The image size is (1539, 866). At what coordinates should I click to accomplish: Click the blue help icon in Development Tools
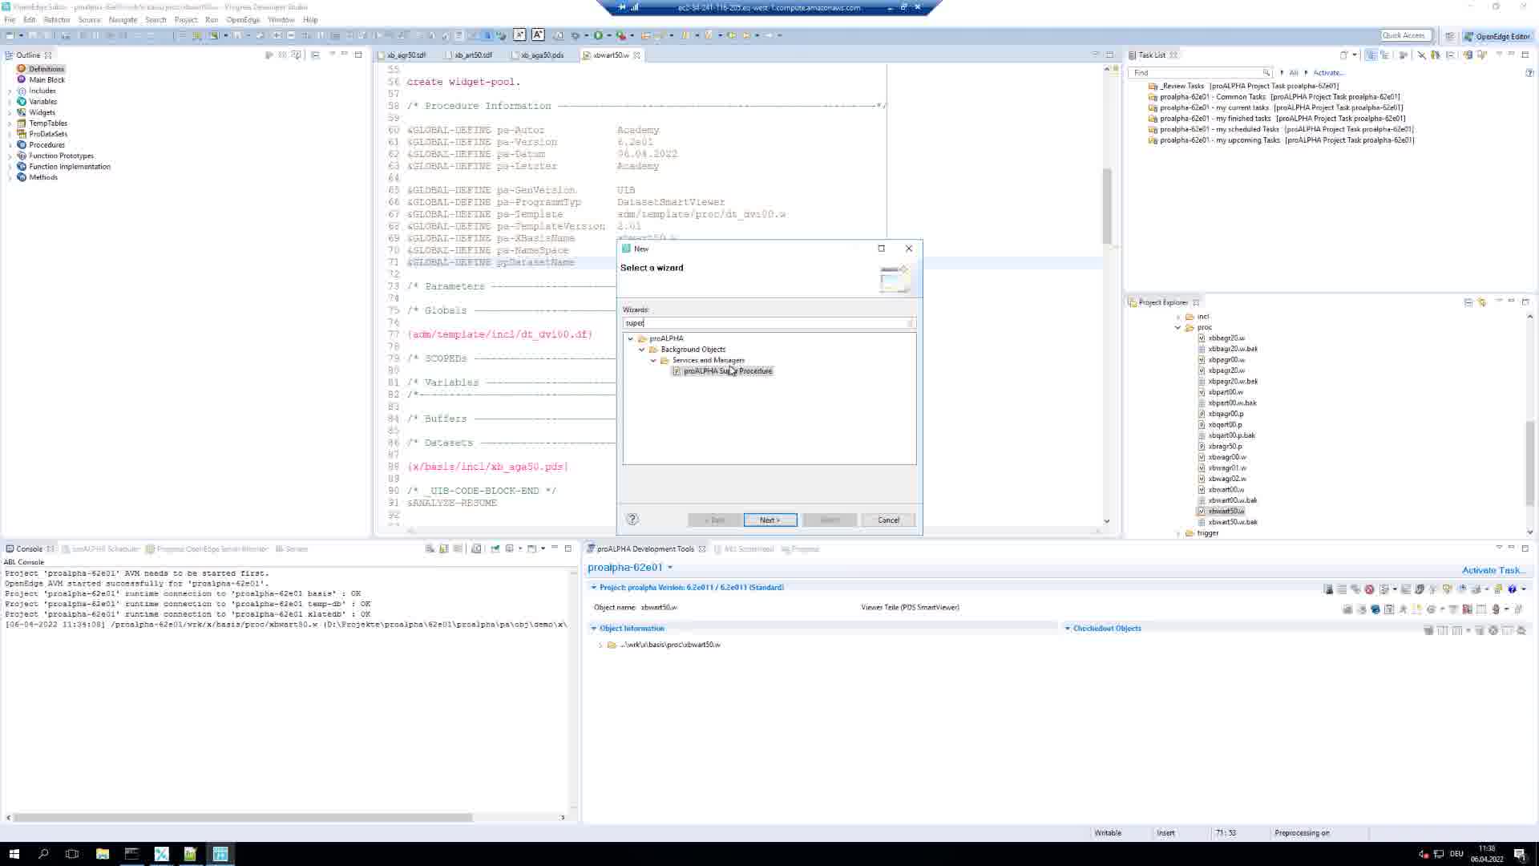1513,589
